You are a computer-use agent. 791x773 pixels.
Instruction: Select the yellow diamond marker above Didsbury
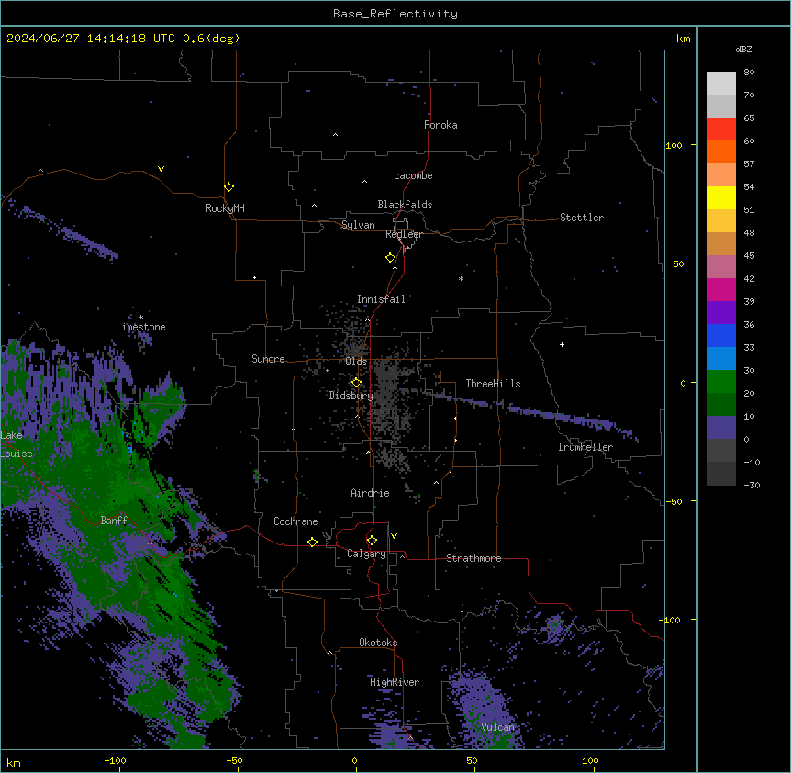pyautogui.click(x=357, y=383)
